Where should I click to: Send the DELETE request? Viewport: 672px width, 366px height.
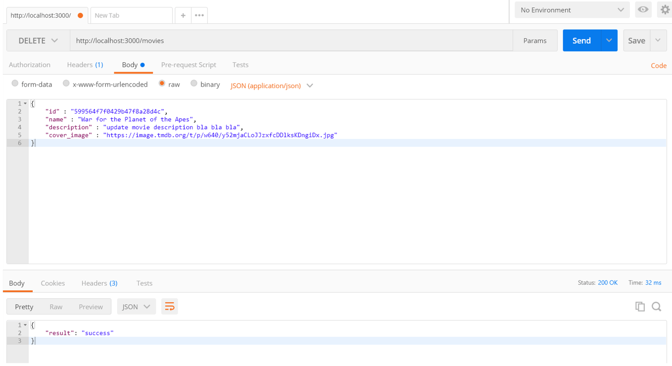click(581, 41)
